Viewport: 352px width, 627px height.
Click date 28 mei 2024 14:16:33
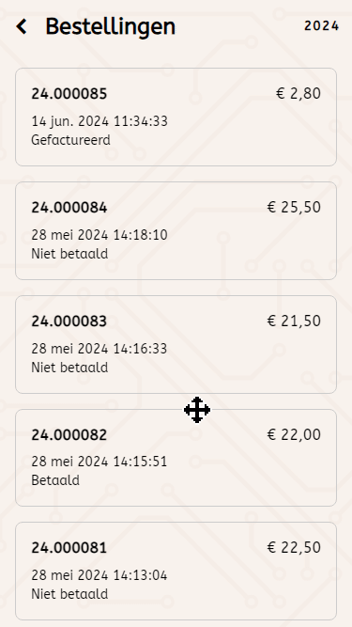(x=99, y=349)
